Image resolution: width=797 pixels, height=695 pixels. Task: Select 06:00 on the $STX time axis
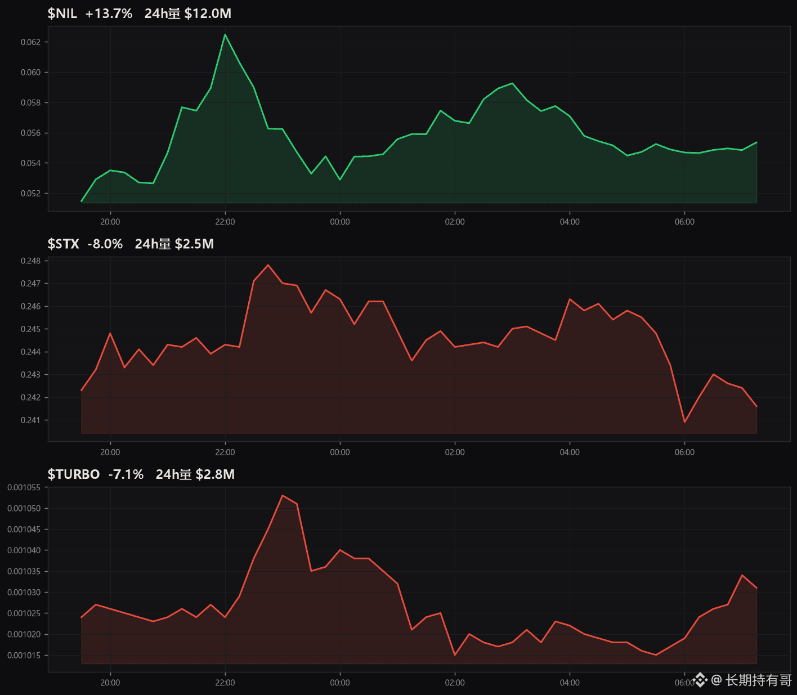point(684,452)
